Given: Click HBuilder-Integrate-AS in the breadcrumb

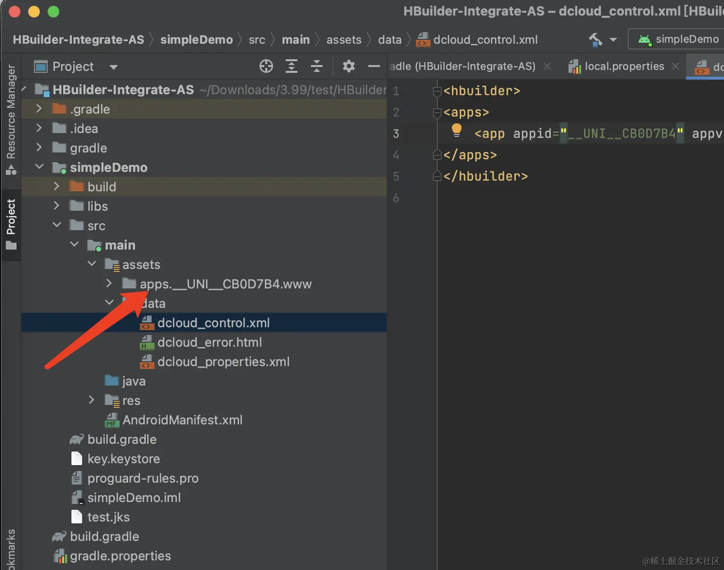Looking at the screenshot, I should [x=79, y=40].
